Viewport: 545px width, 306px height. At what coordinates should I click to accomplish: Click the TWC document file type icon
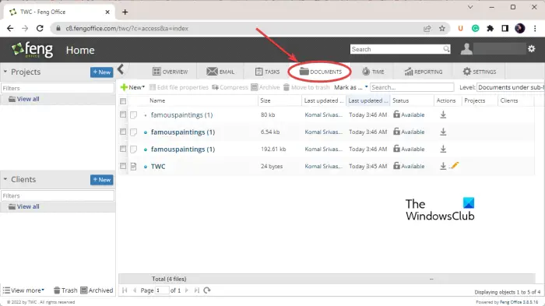point(133,166)
